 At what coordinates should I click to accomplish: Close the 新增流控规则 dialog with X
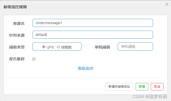[x=167, y=4]
